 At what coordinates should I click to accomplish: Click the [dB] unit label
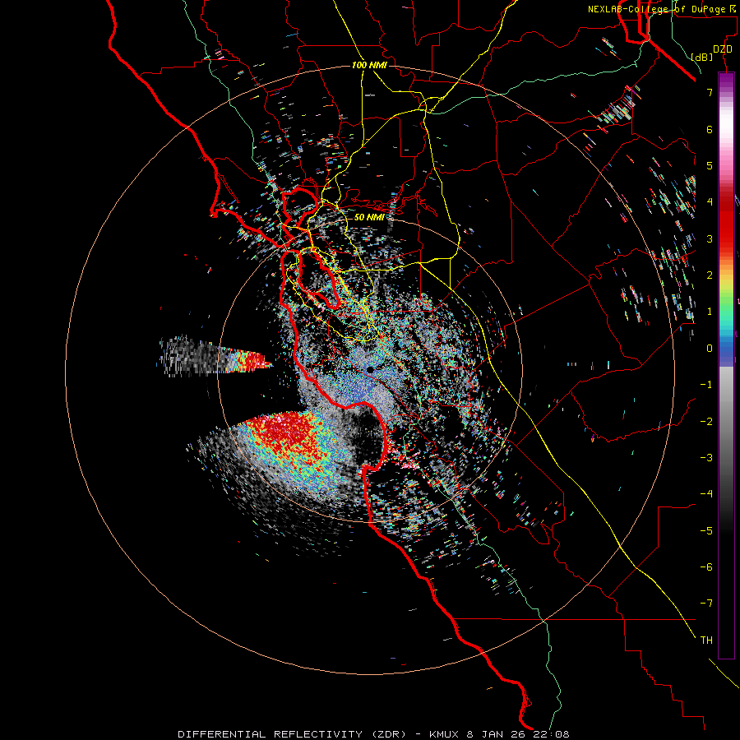click(x=702, y=57)
